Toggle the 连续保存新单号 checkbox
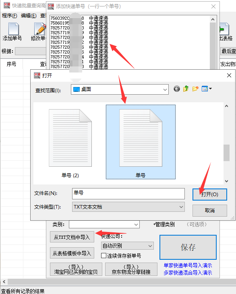236x294 pixels. click(x=104, y=256)
